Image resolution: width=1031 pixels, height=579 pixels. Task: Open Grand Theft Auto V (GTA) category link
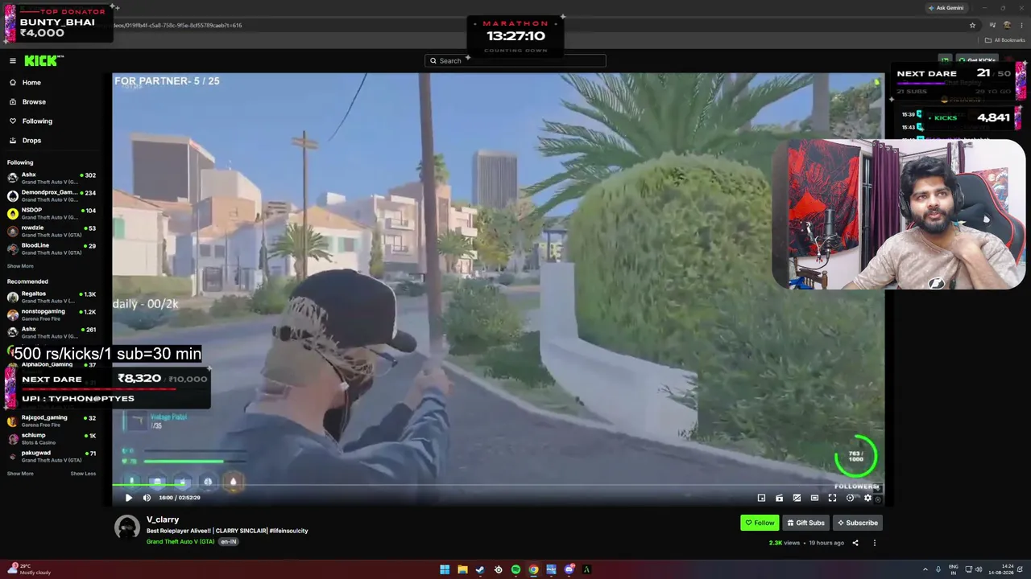point(180,542)
